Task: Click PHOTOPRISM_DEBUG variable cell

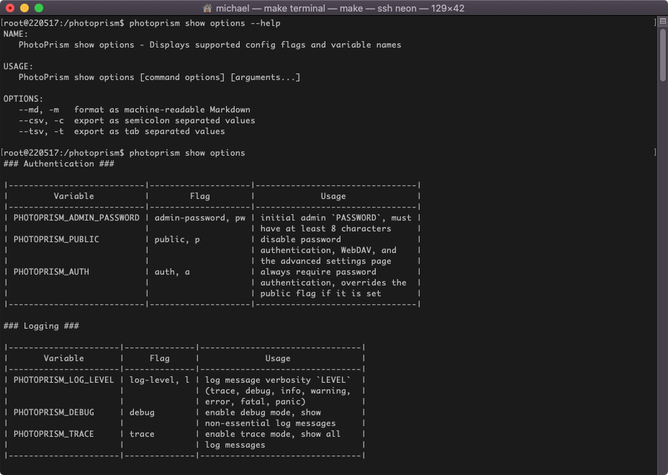Action: 54,412
